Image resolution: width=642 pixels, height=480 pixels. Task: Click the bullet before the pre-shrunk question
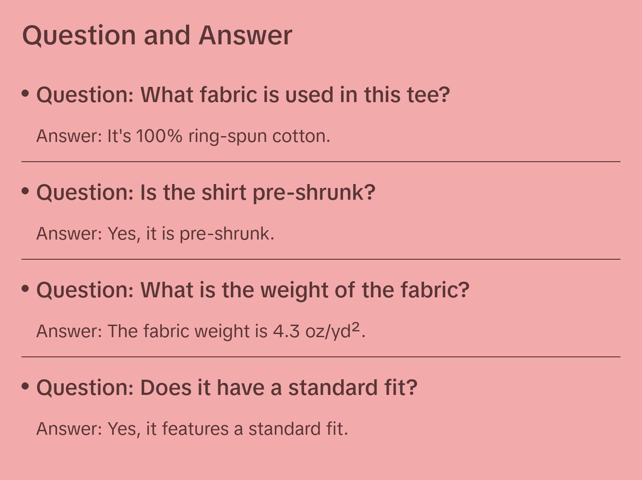point(25,191)
